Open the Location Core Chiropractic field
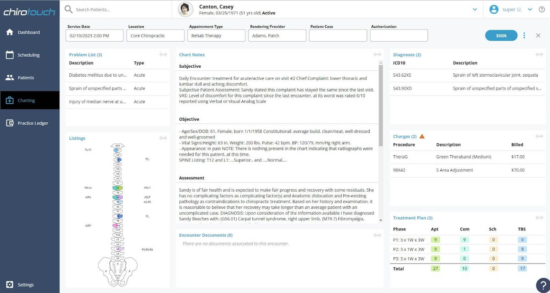Image resolution: width=550 pixels, height=293 pixels. [x=155, y=35]
